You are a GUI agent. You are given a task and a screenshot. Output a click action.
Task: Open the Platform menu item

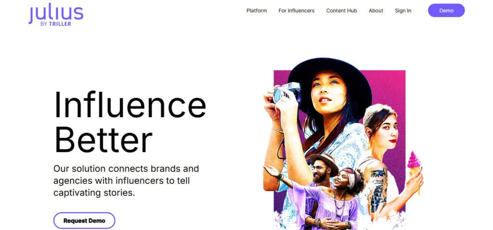[x=257, y=11]
